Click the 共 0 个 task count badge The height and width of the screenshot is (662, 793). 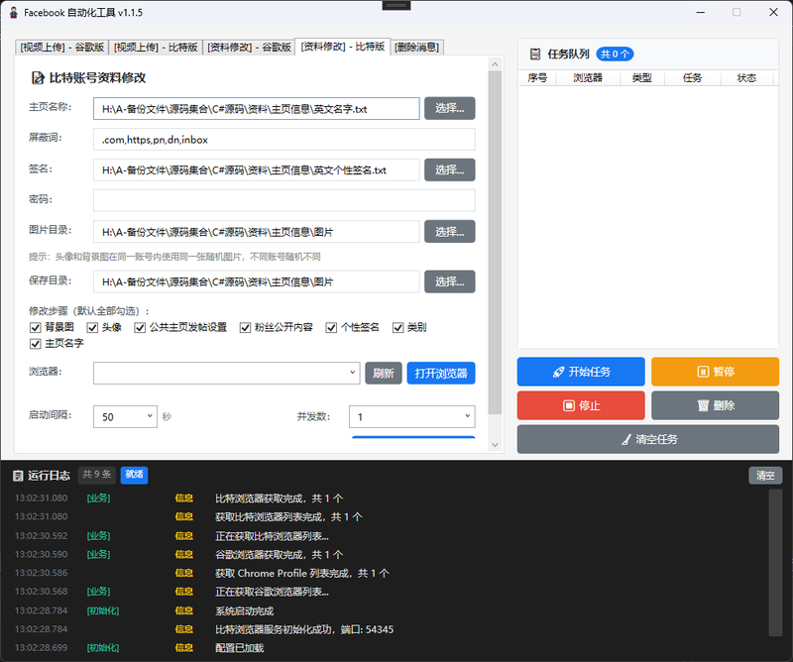tap(615, 55)
